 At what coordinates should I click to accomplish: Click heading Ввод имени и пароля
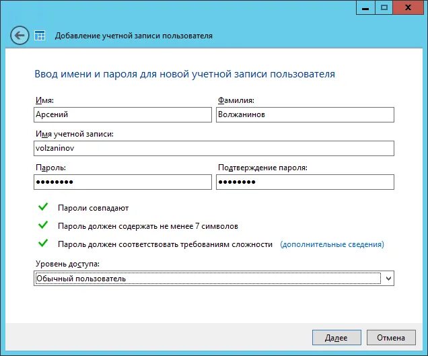[185, 74]
